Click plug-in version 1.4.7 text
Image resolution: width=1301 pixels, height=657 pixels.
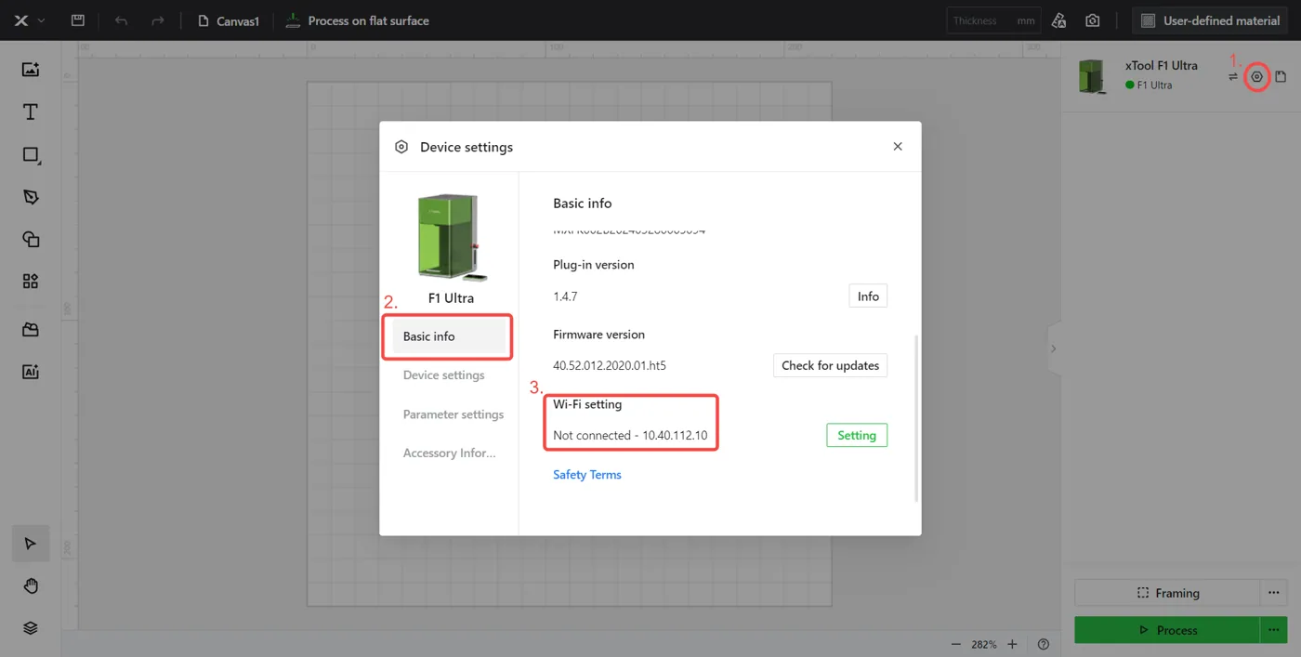(x=566, y=296)
